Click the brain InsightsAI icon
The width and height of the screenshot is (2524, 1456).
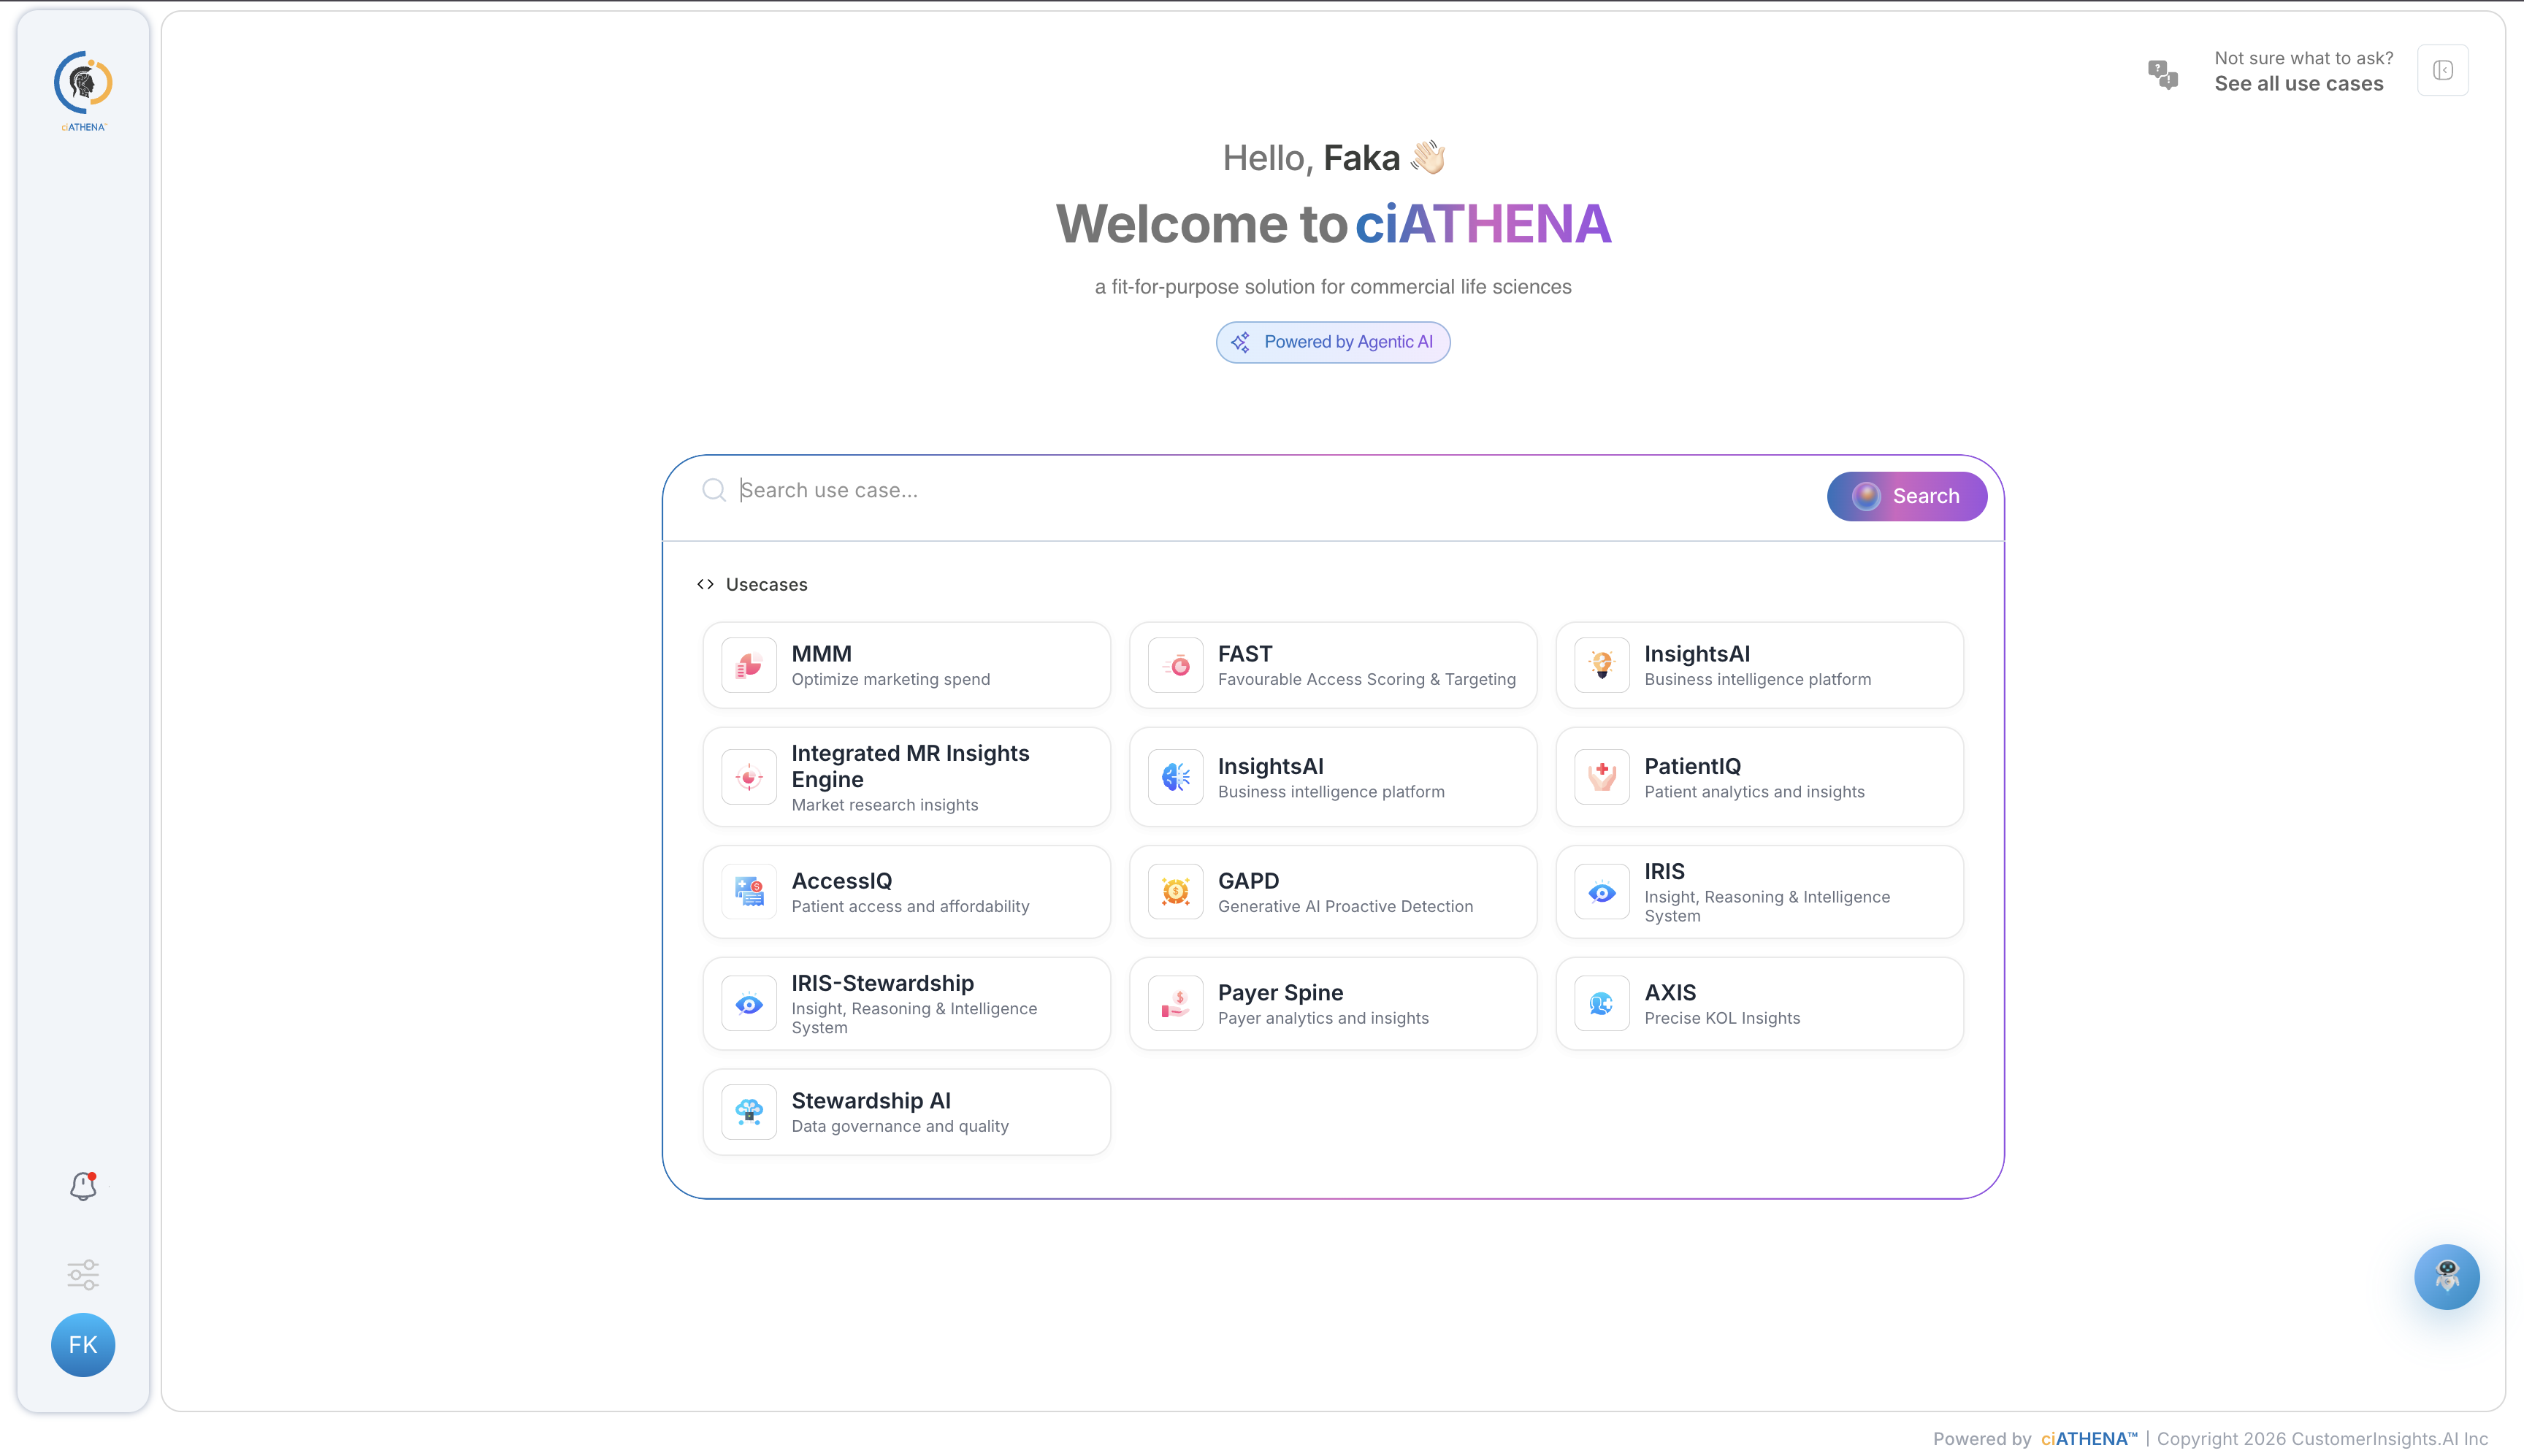point(1175,777)
